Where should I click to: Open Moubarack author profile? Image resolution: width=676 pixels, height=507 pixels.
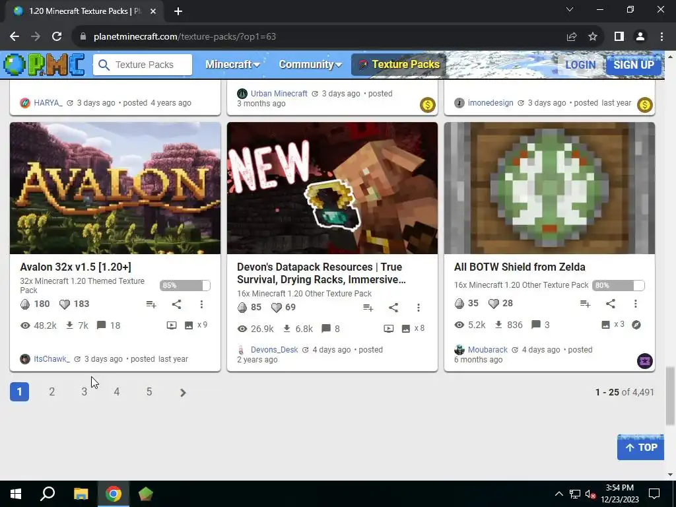pyautogui.click(x=488, y=350)
